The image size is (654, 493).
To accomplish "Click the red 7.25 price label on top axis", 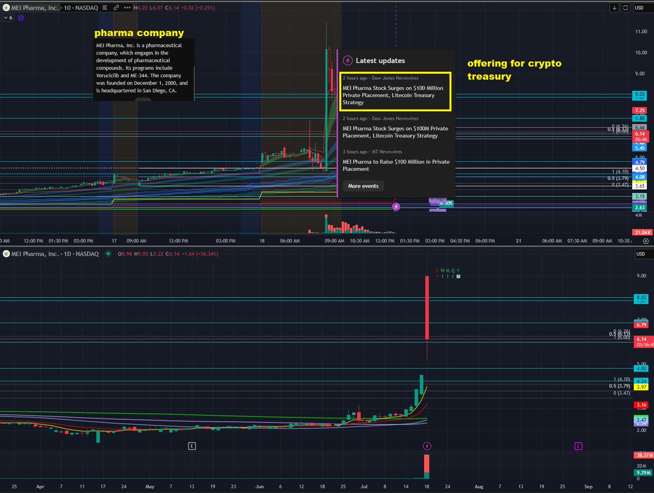I will [639, 110].
